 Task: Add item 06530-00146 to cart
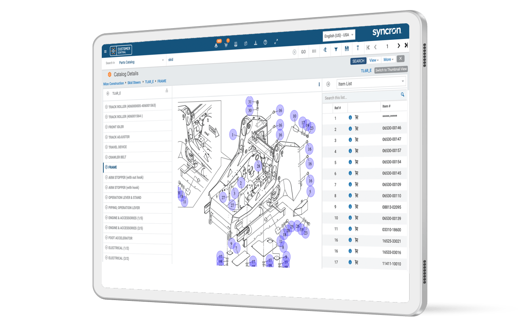(x=356, y=129)
